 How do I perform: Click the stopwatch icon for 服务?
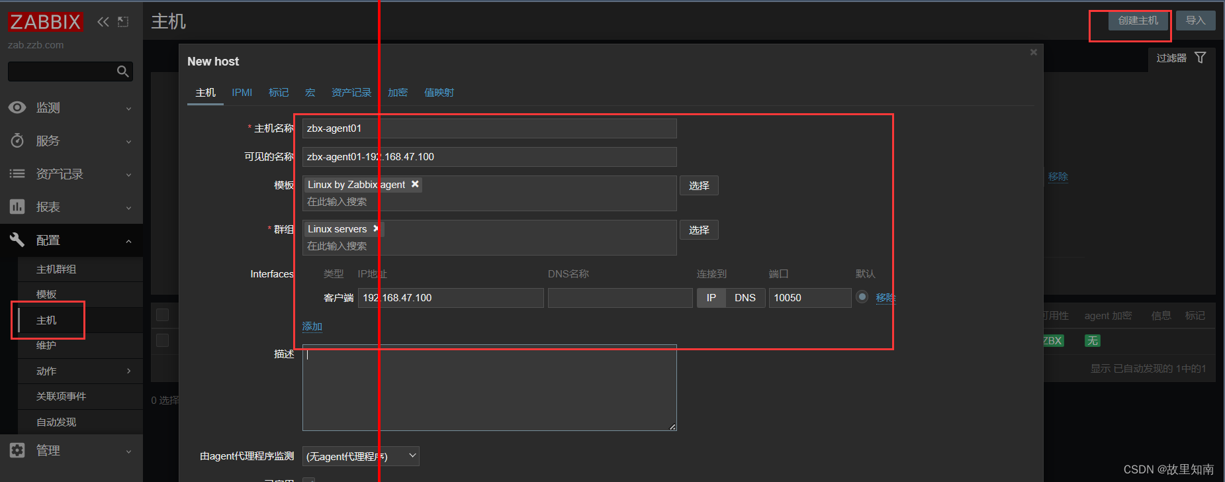17,140
